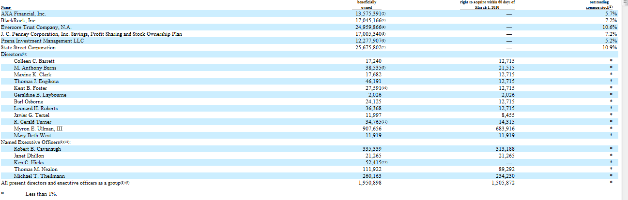The width and height of the screenshot is (628, 200).
Task: Select Colleen C. Barrett name
Action: tap(34, 61)
